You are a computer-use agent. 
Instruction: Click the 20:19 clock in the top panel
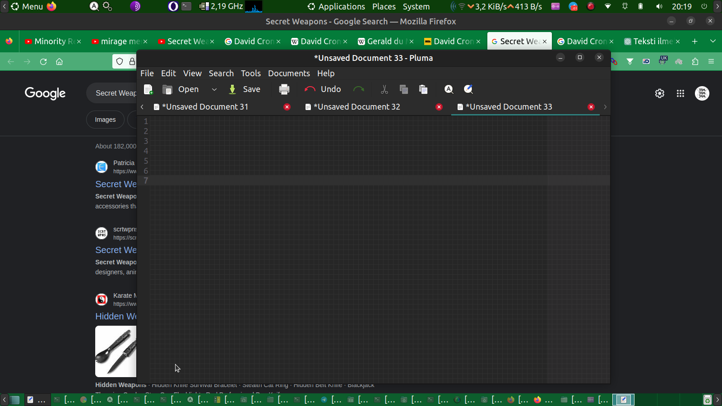point(681,6)
